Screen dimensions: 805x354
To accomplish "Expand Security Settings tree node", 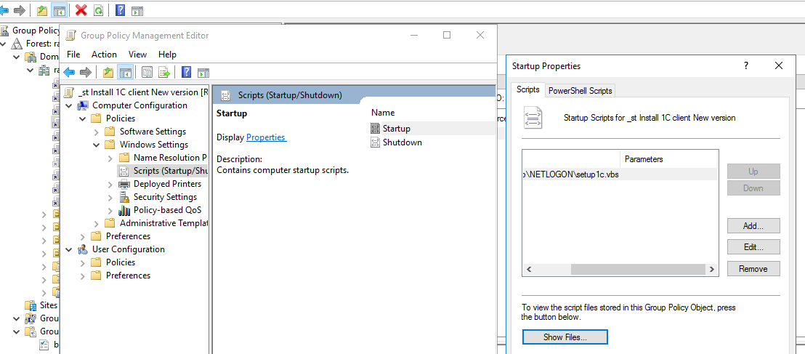I will 110,197.
